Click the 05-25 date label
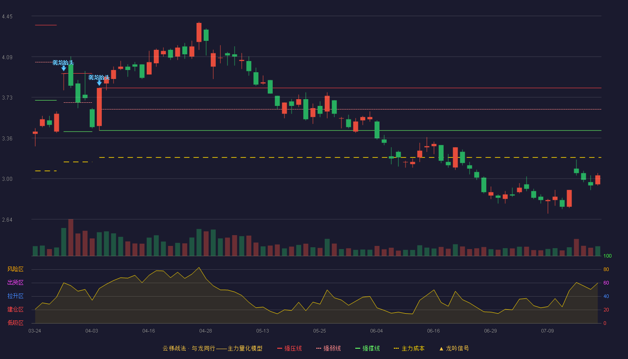This screenshot has height=359, width=628. pyautogui.click(x=319, y=331)
